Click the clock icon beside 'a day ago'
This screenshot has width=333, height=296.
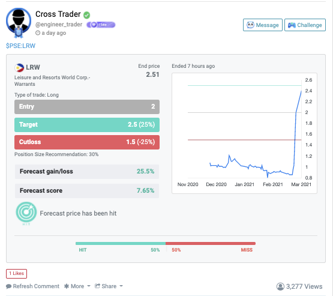(x=38, y=33)
